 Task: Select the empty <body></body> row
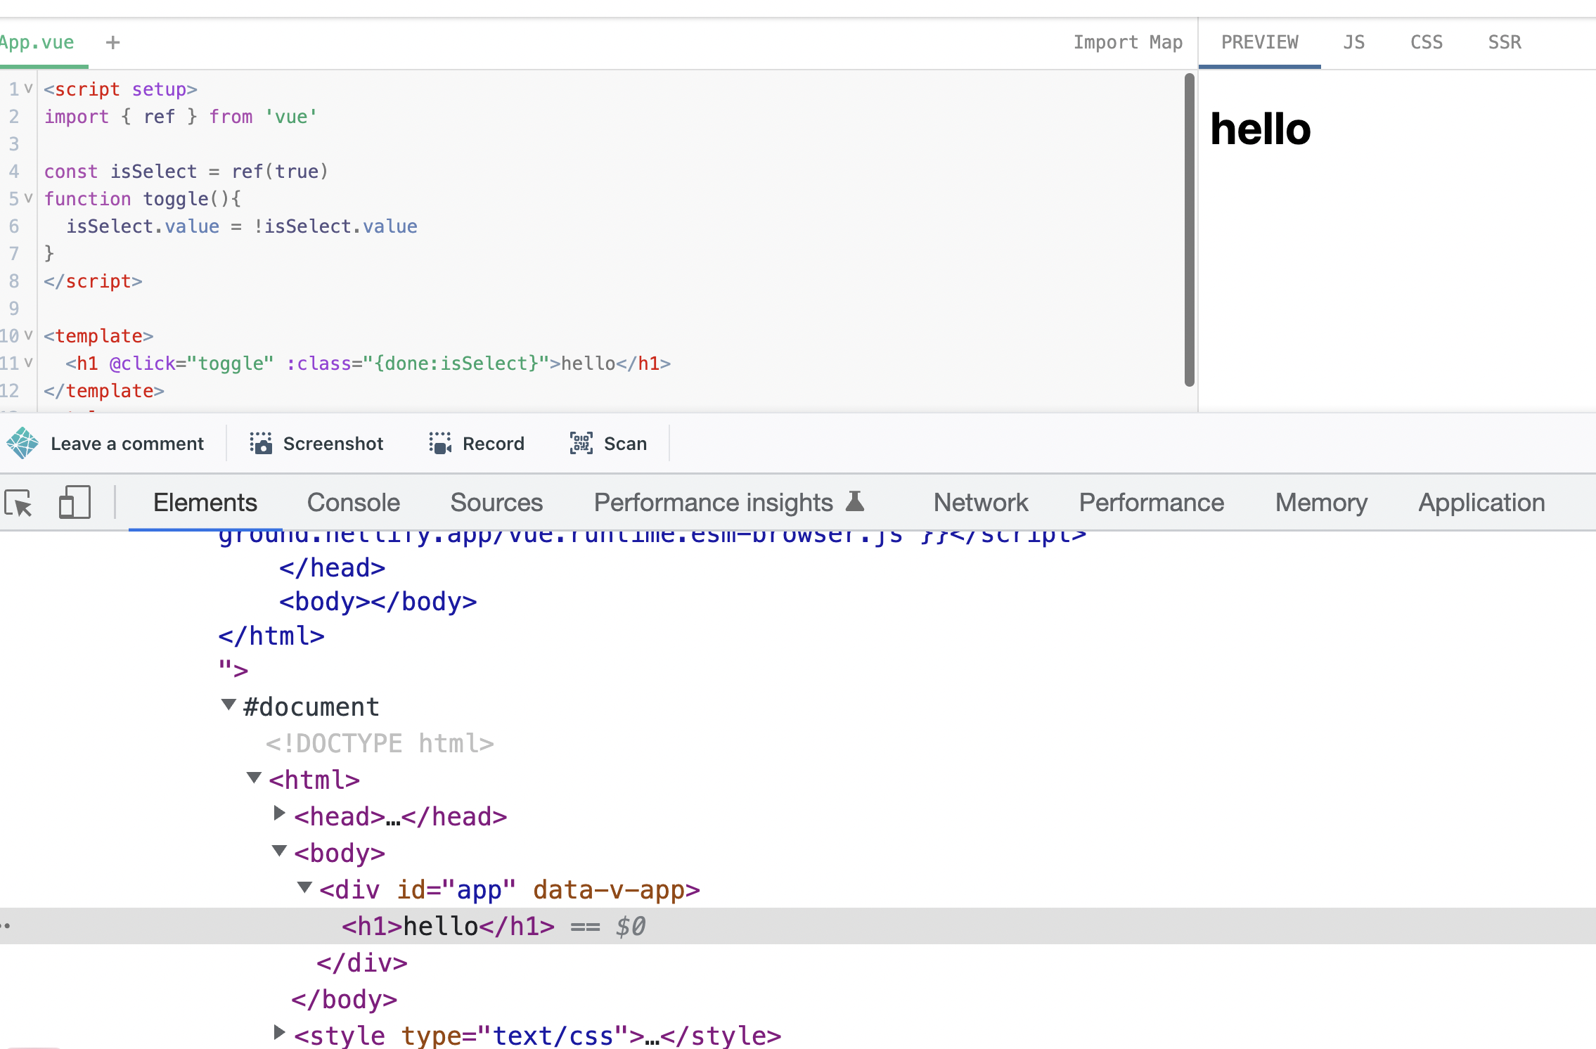coord(378,602)
